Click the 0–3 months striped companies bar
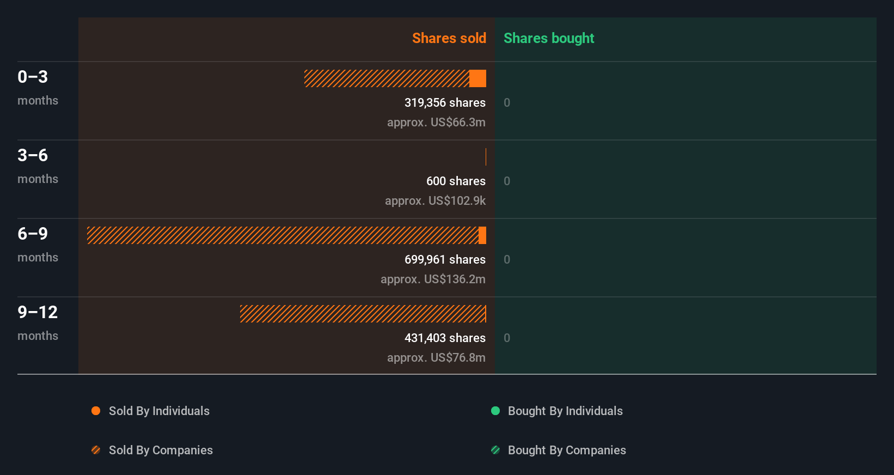 pos(387,78)
